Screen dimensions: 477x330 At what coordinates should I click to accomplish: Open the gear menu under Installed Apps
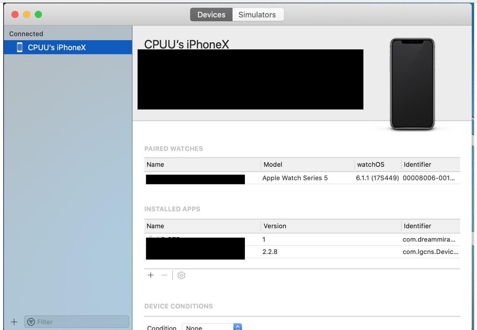point(181,275)
